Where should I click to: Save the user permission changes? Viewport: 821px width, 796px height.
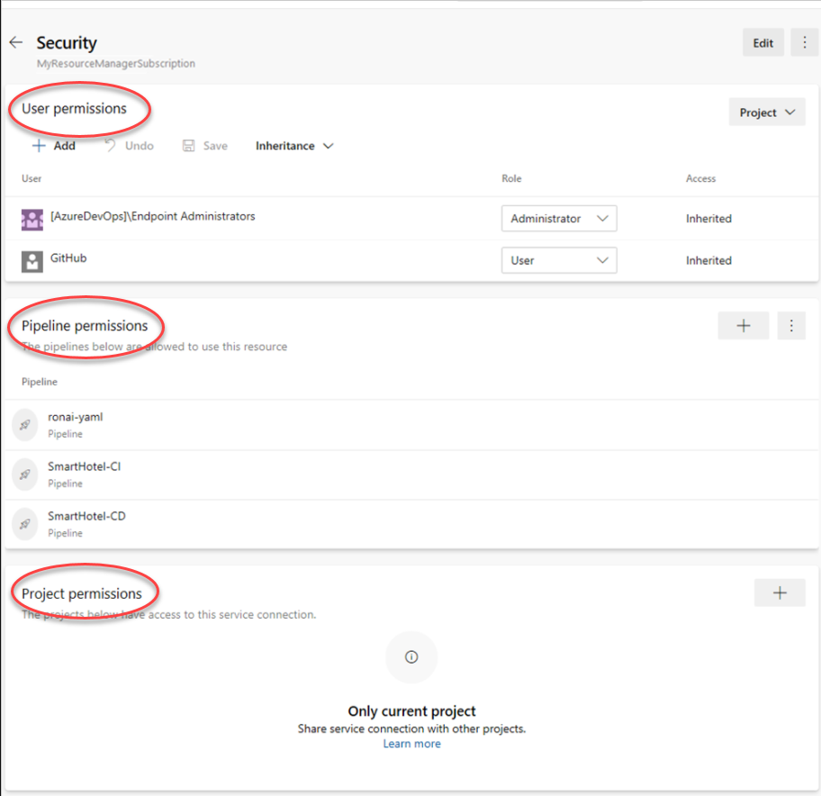click(205, 146)
